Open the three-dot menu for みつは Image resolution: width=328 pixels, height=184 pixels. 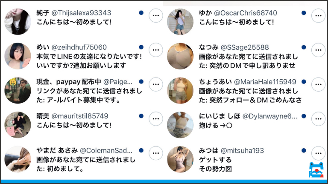(x=318, y=153)
